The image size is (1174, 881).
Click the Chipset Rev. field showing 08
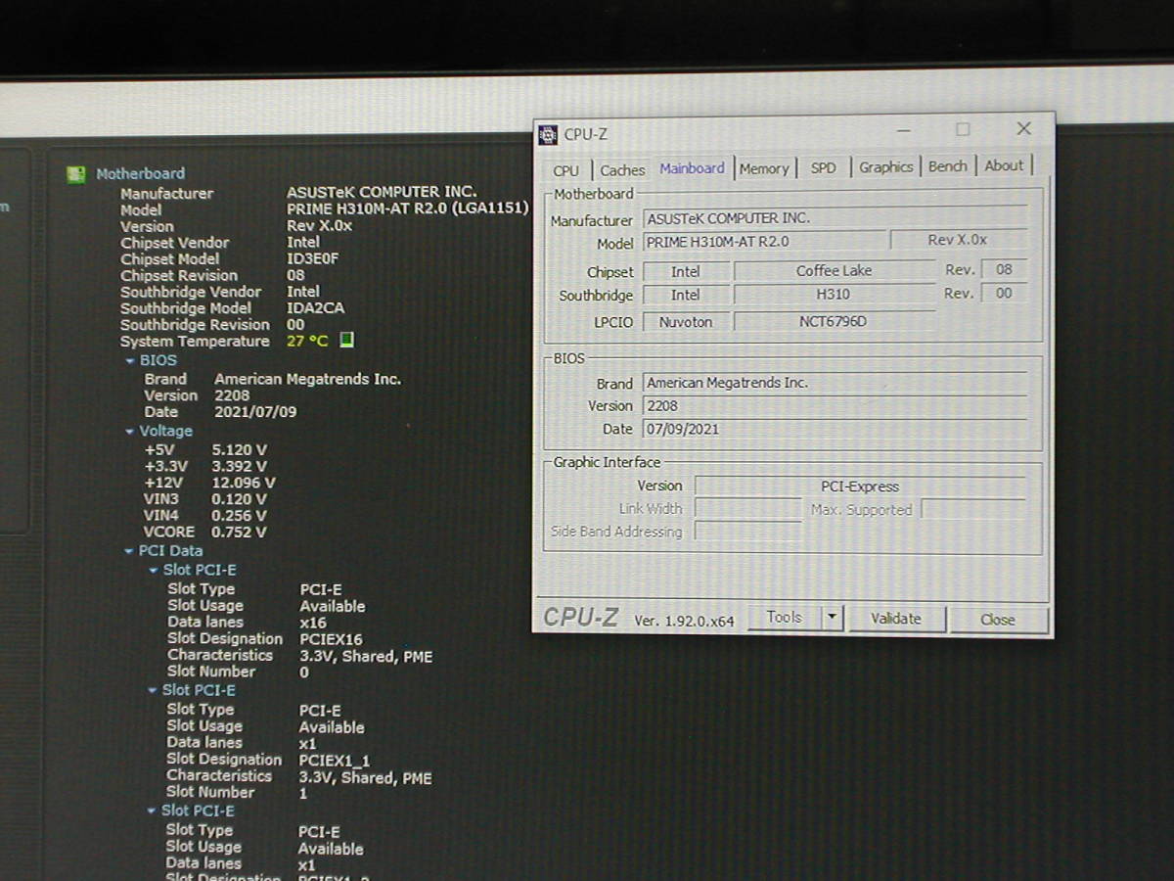1004,270
